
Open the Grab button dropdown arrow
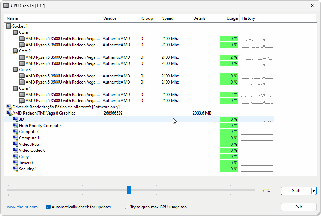point(314,191)
